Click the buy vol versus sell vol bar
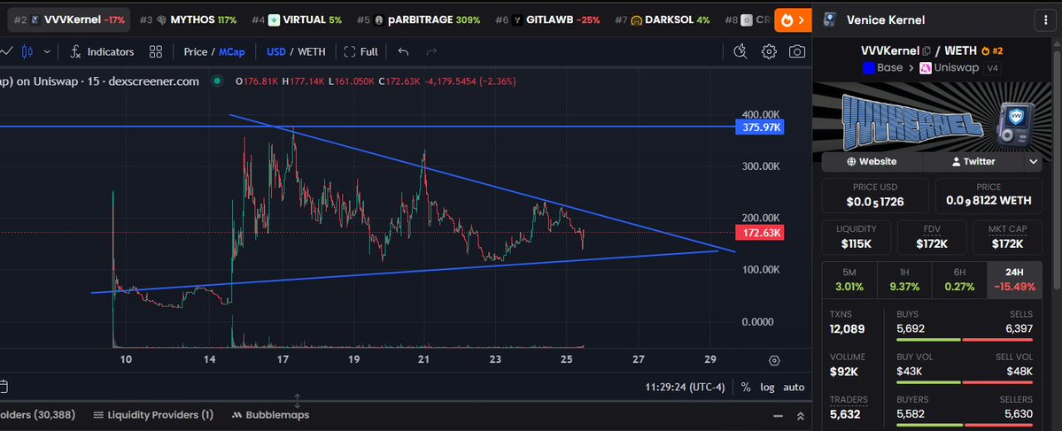This screenshot has height=431, width=1062. (965, 382)
